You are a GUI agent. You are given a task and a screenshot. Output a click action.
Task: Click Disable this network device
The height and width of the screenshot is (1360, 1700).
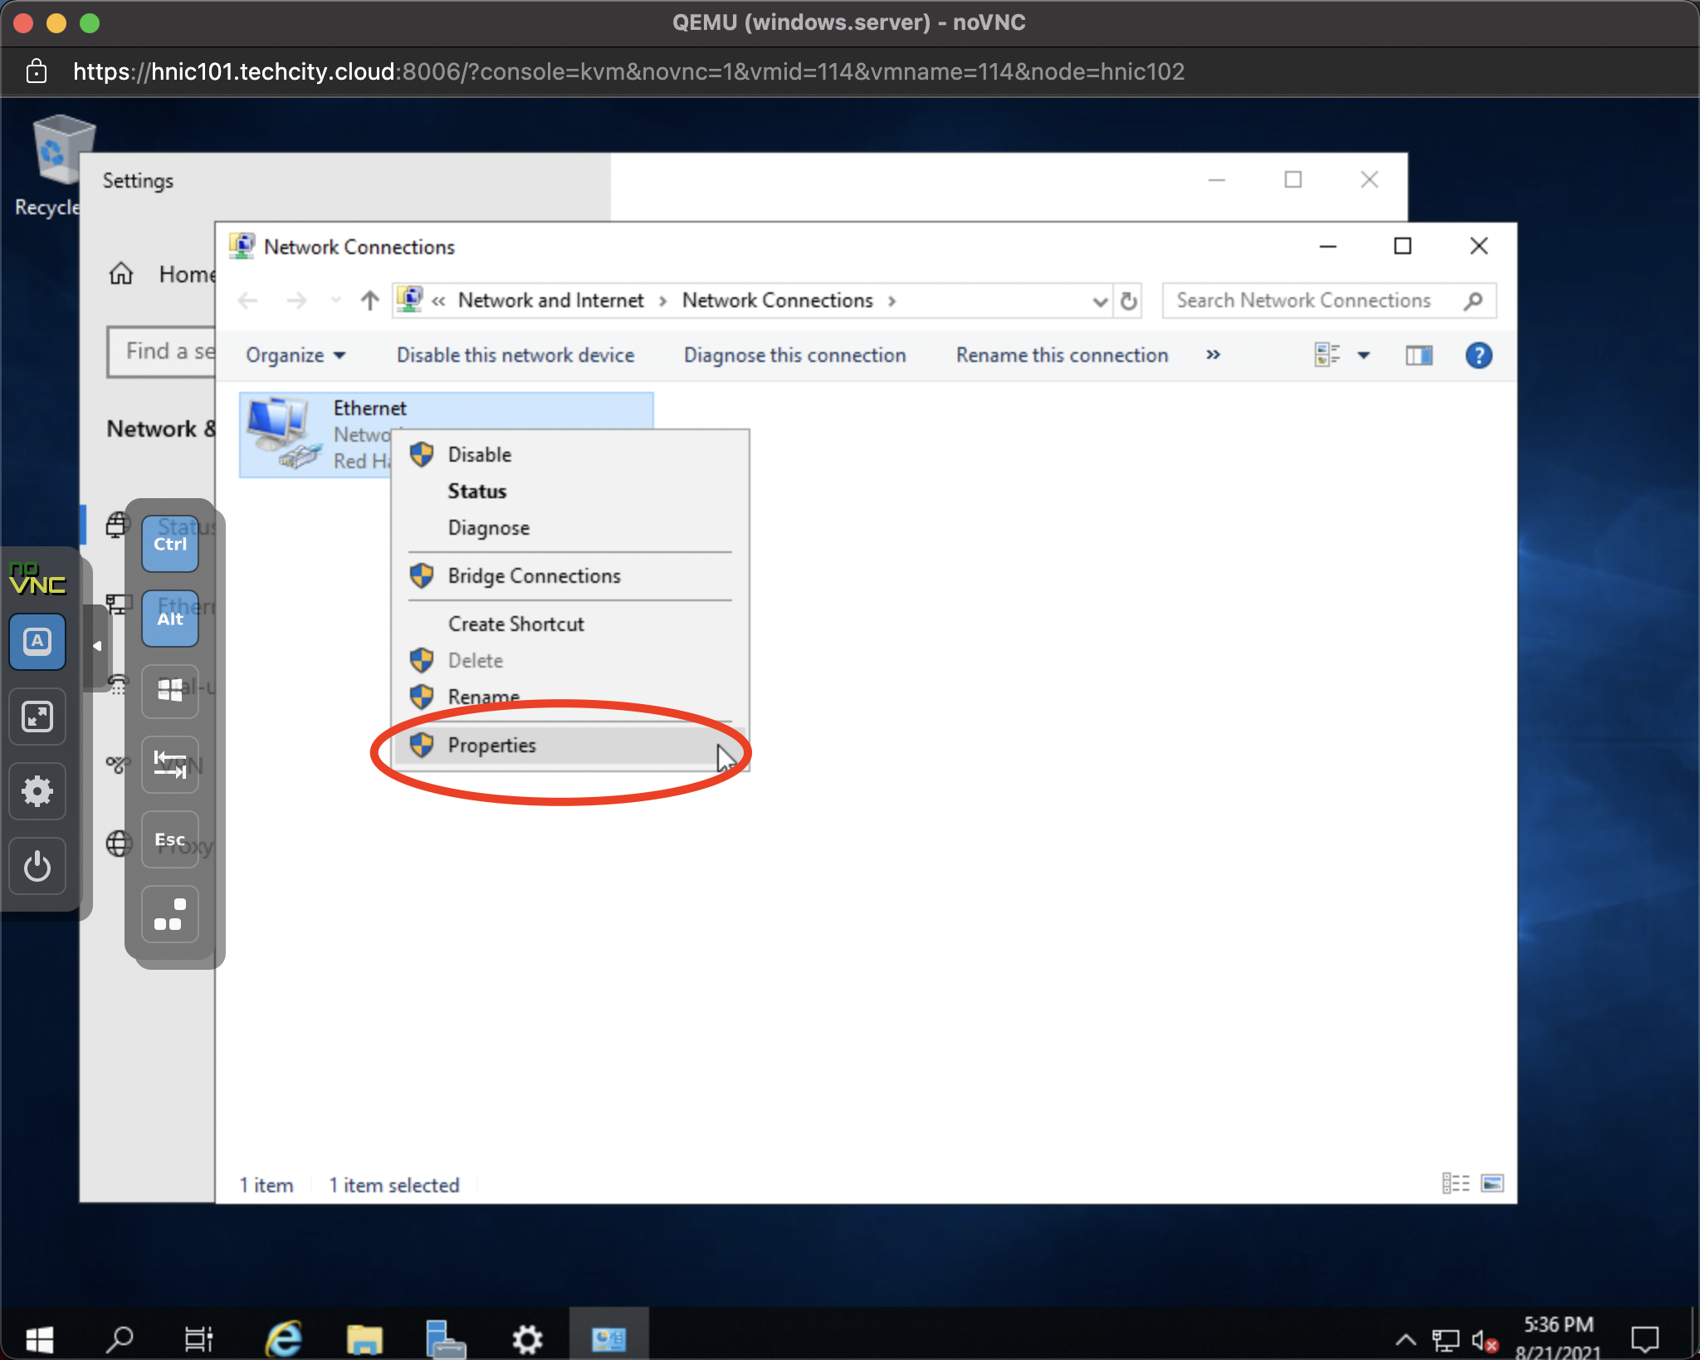(x=515, y=355)
